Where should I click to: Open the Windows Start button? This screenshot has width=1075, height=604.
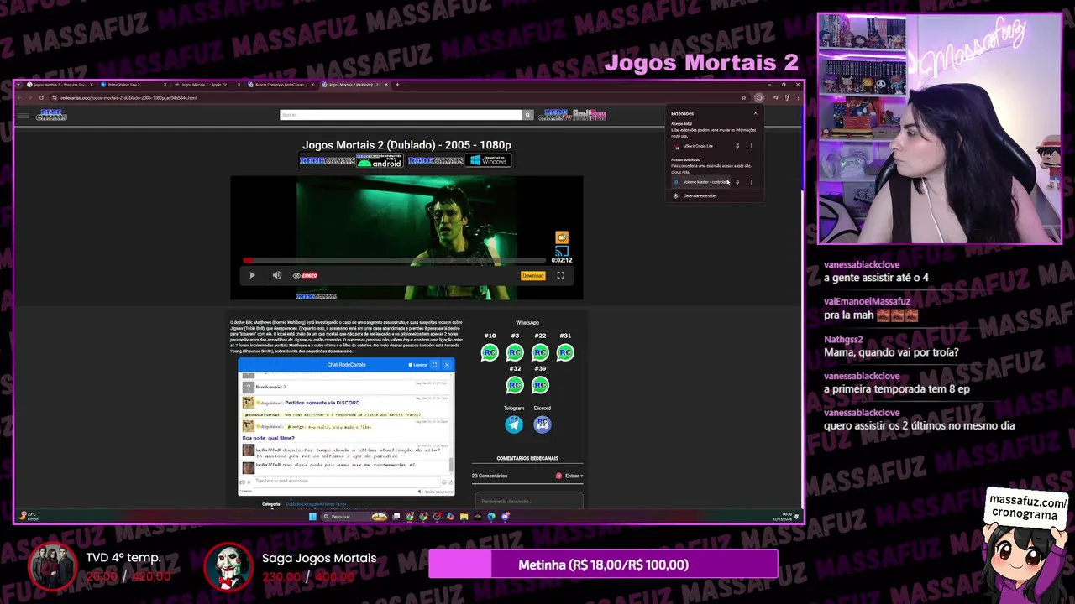point(312,517)
